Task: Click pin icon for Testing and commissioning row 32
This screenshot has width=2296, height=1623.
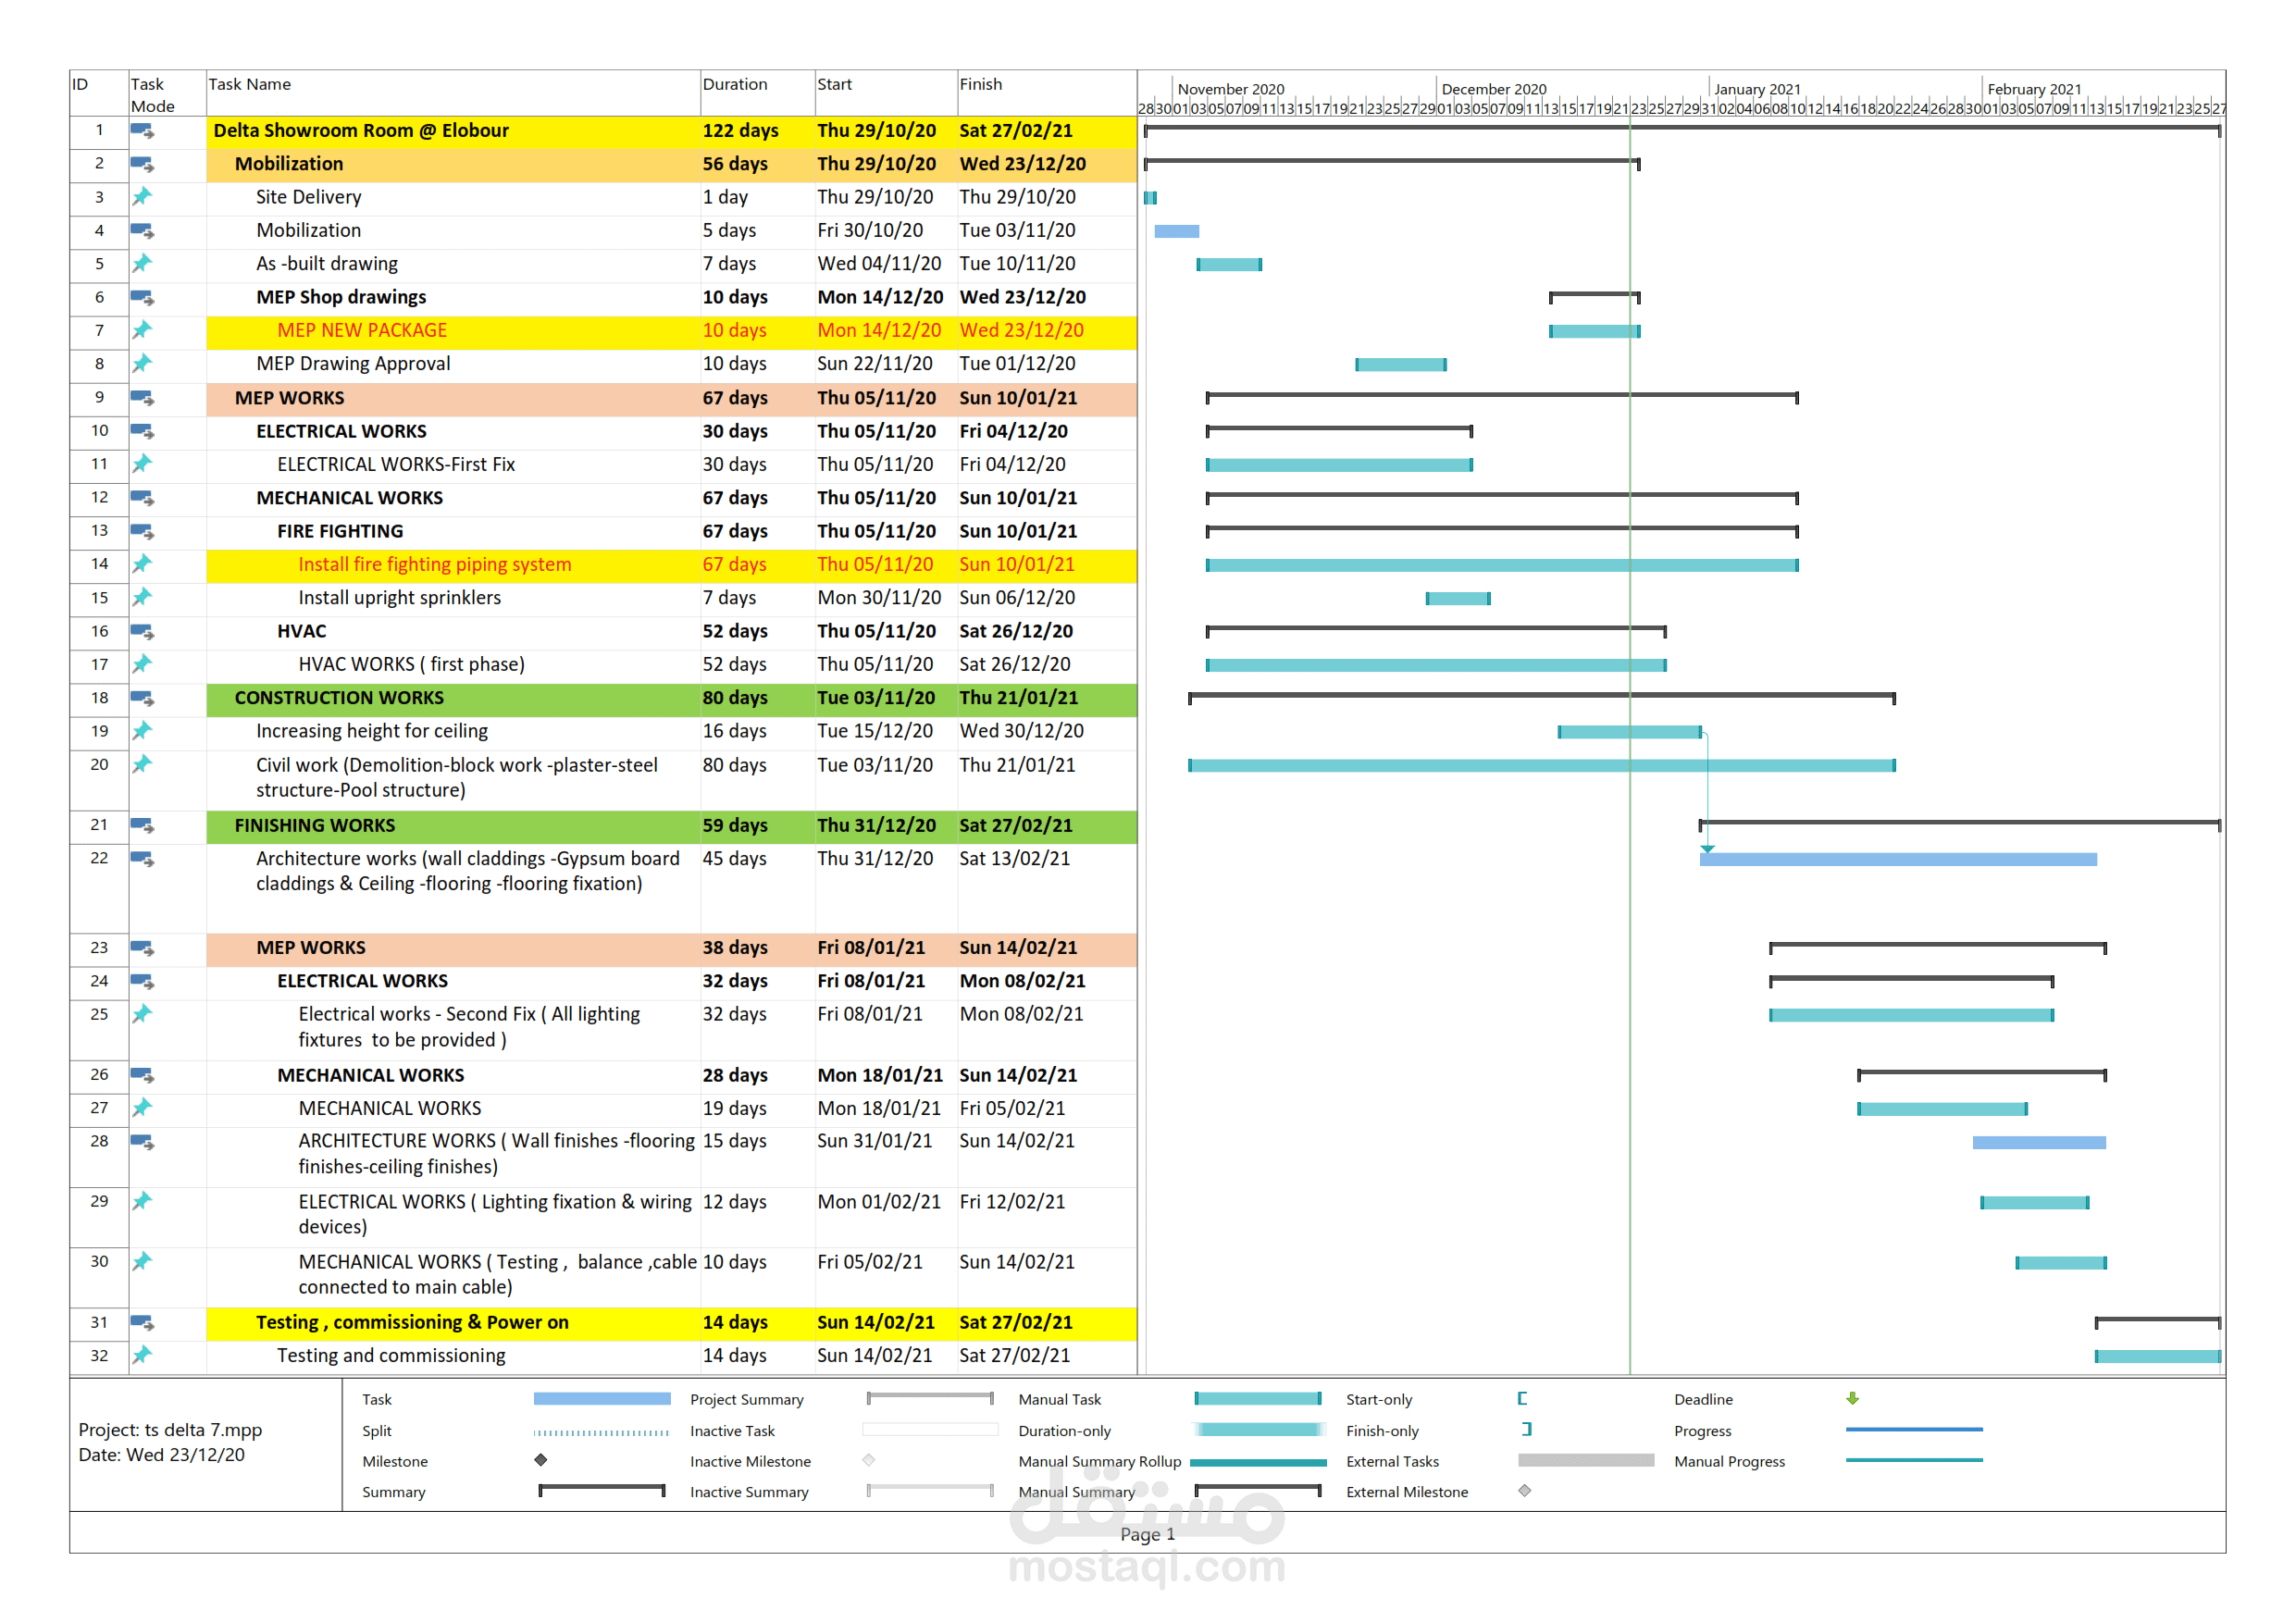Action: pos(142,1355)
